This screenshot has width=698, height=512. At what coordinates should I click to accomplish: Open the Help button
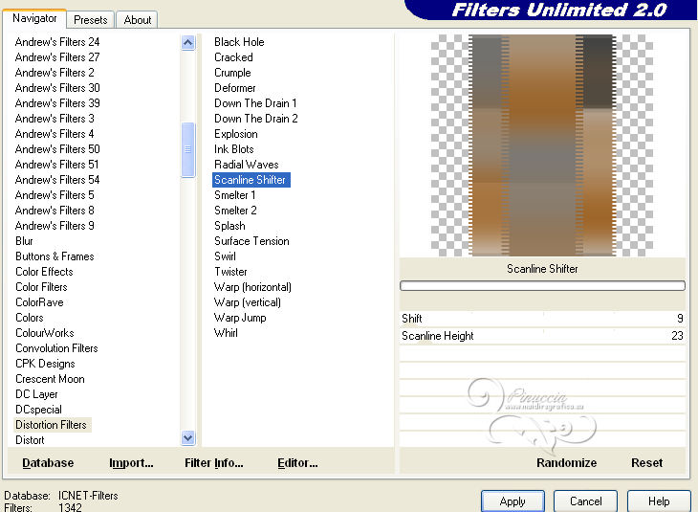tap(659, 501)
